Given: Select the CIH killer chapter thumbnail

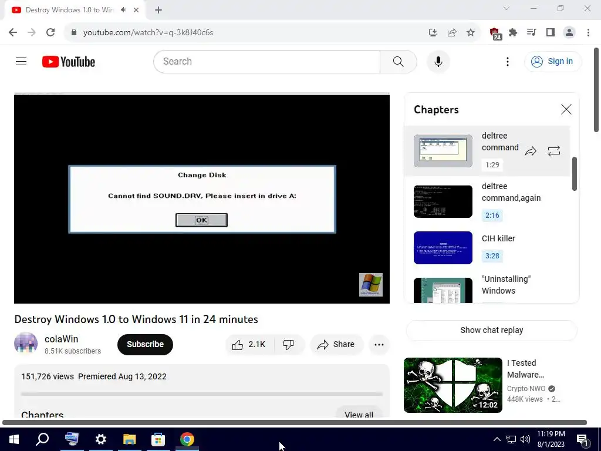Looking at the screenshot, I should [x=443, y=248].
